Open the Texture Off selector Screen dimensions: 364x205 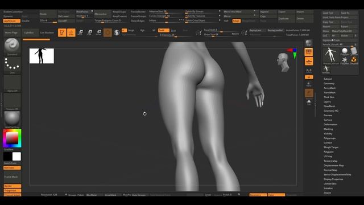pyautogui.click(x=12, y=101)
